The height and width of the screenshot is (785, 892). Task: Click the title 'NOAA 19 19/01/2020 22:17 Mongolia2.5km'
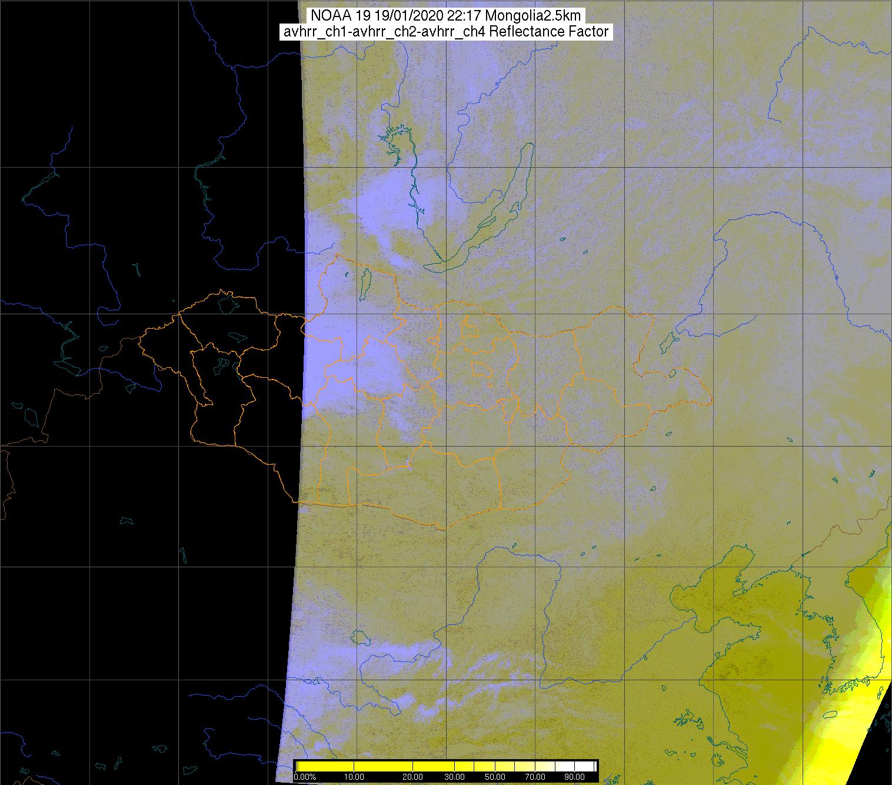(x=445, y=16)
